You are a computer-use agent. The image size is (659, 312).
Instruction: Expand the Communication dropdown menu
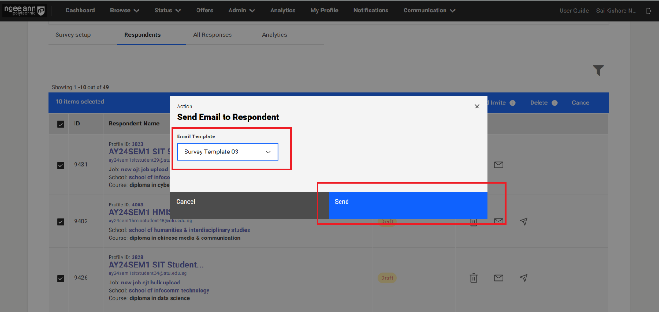[429, 11]
